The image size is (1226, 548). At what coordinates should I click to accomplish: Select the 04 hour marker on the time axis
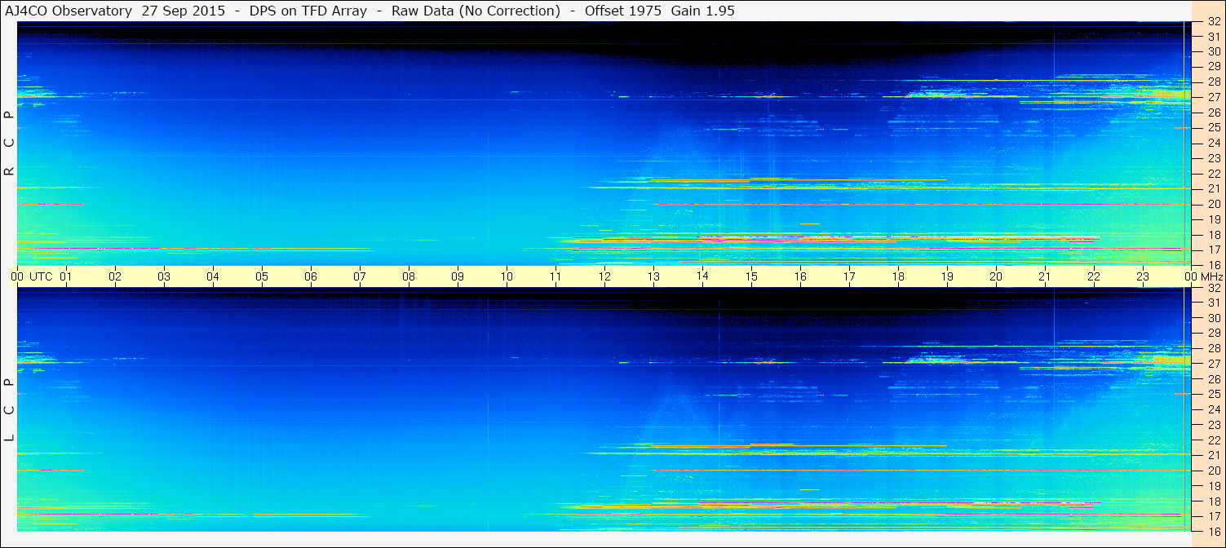[x=213, y=276]
